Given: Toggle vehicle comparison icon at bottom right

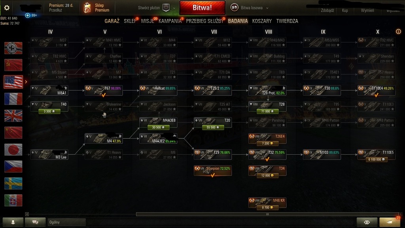Looking at the screenshot, I should point(367,222).
